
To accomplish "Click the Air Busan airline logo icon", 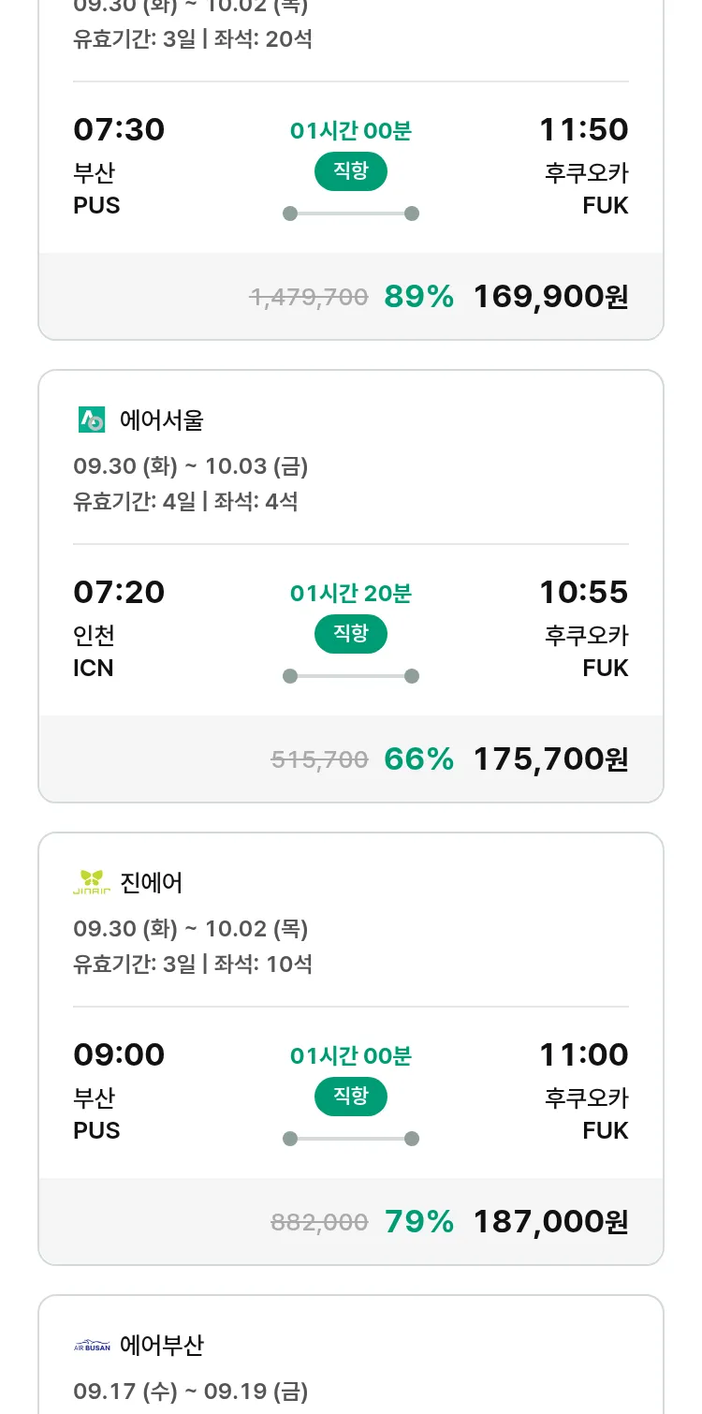I will (92, 1346).
